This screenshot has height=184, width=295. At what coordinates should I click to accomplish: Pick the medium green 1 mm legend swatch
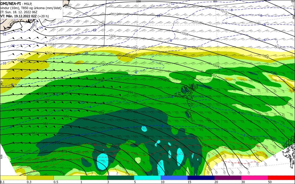(94, 178)
